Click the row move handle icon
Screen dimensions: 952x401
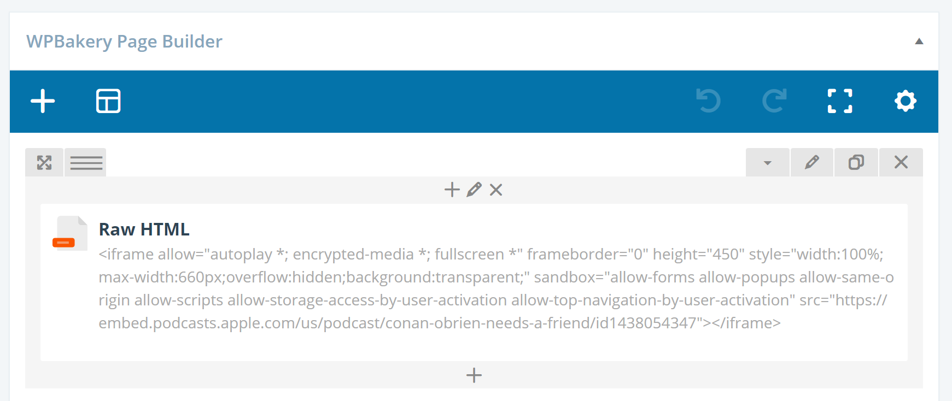pyautogui.click(x=44, y=162)
